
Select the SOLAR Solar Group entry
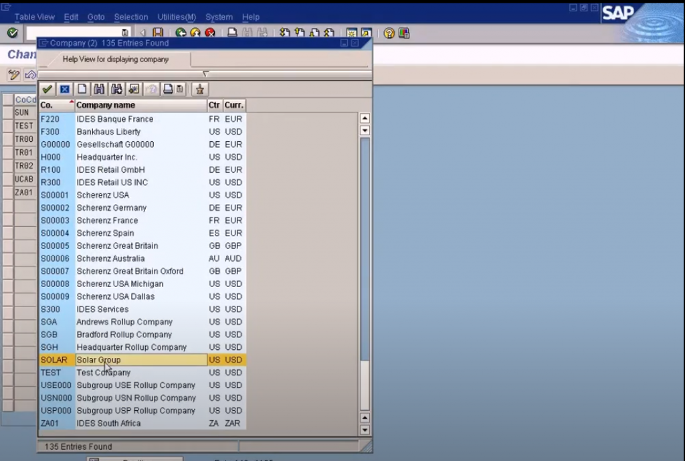click(143, 360)
